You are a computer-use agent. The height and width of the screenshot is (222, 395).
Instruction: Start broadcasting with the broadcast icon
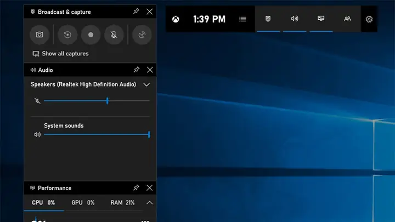tap(142, 35)
